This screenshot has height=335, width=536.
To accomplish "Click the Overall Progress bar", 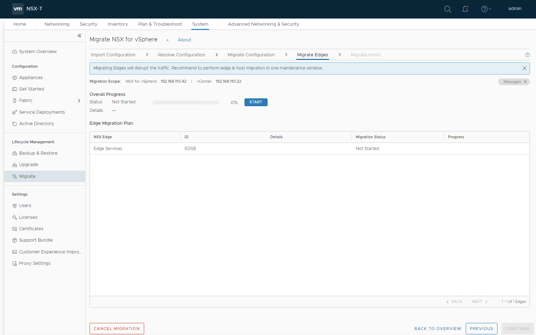I will [186, 102].
